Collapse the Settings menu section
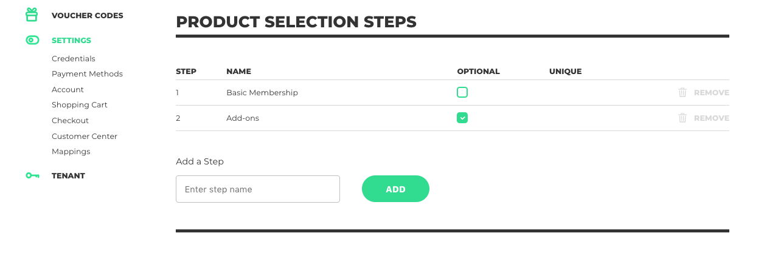The width and height of the screenshot is (781, 267). click(71, 41)
